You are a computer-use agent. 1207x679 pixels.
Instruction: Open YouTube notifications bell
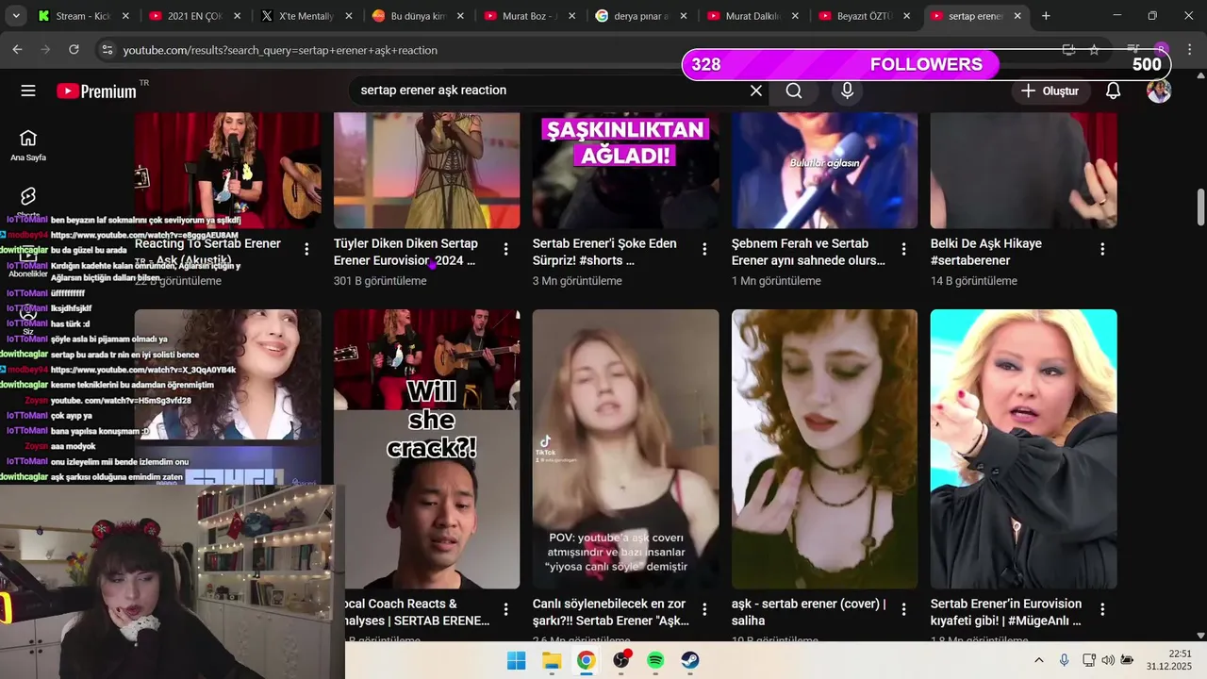click(1113, 91)
